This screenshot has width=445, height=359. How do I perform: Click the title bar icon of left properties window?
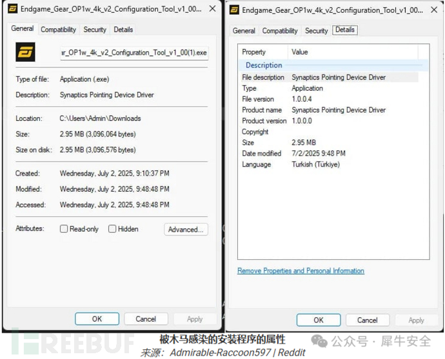(12, 9)
